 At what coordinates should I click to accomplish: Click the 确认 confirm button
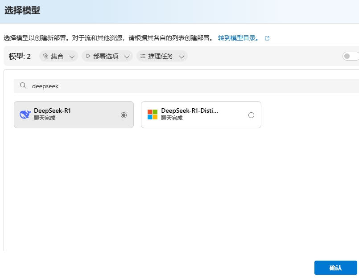pos(336,268)
